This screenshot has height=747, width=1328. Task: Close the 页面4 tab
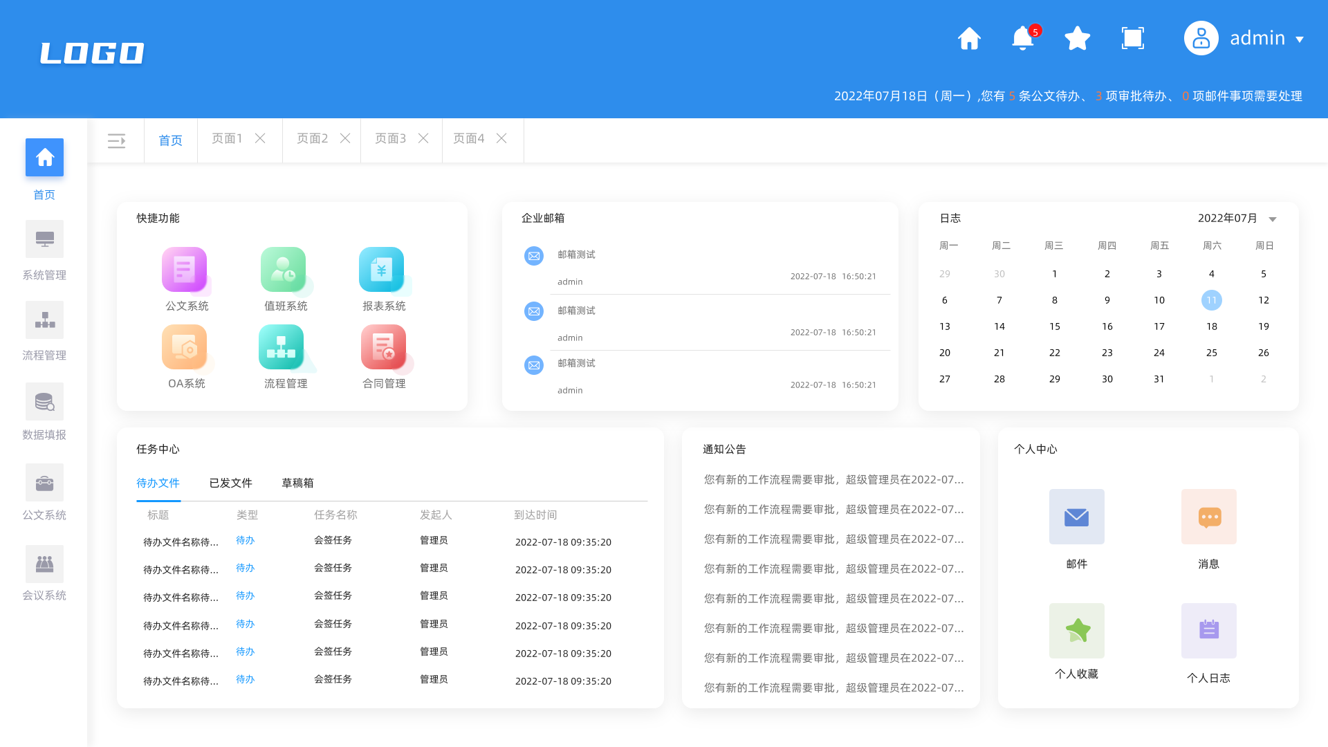(501, 138)
